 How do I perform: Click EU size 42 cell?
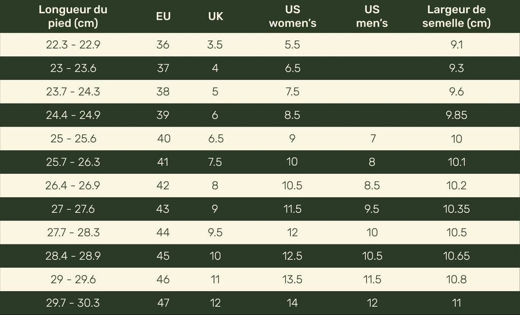[163, 185]
